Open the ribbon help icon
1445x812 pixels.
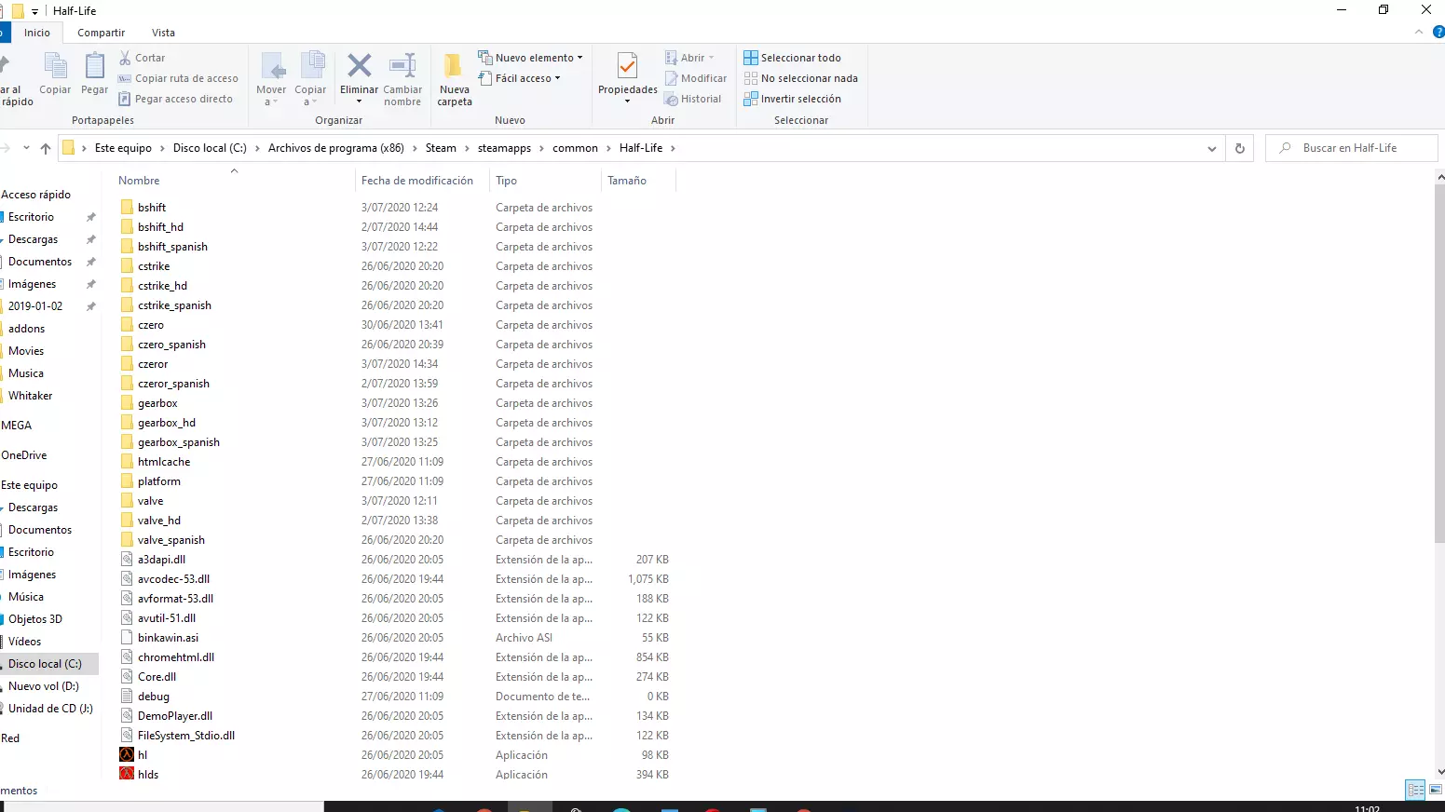[x=1438, y=32]
